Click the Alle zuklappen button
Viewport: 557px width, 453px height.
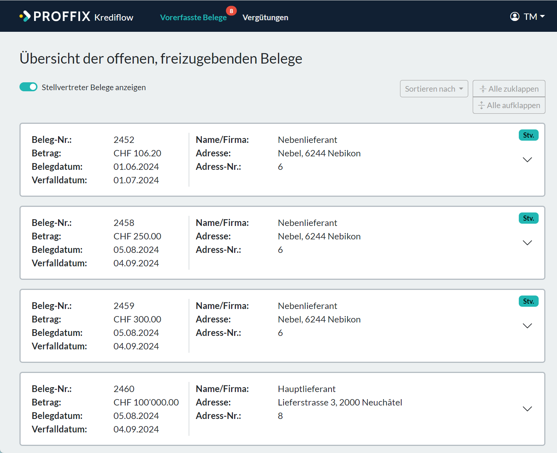tap(509, 89)
